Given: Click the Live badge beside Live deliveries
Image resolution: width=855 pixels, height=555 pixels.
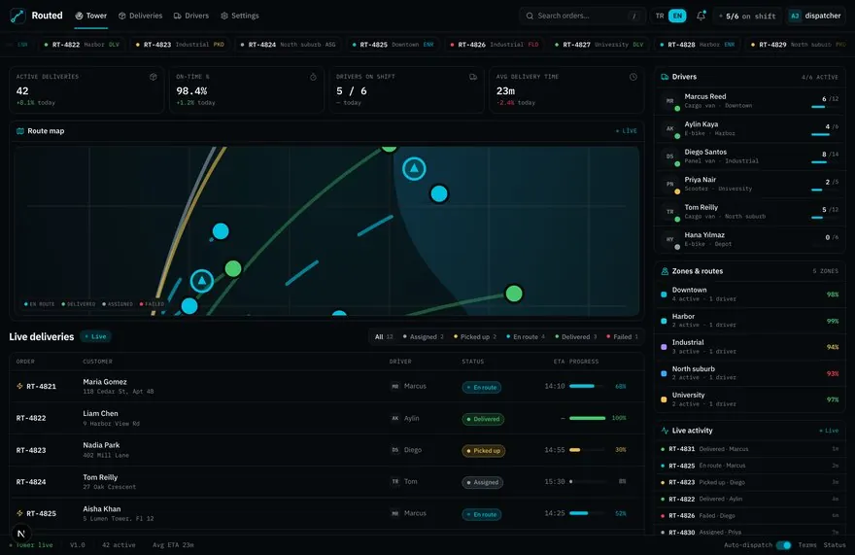Looking at the screenshot, I should coord(96,336).
